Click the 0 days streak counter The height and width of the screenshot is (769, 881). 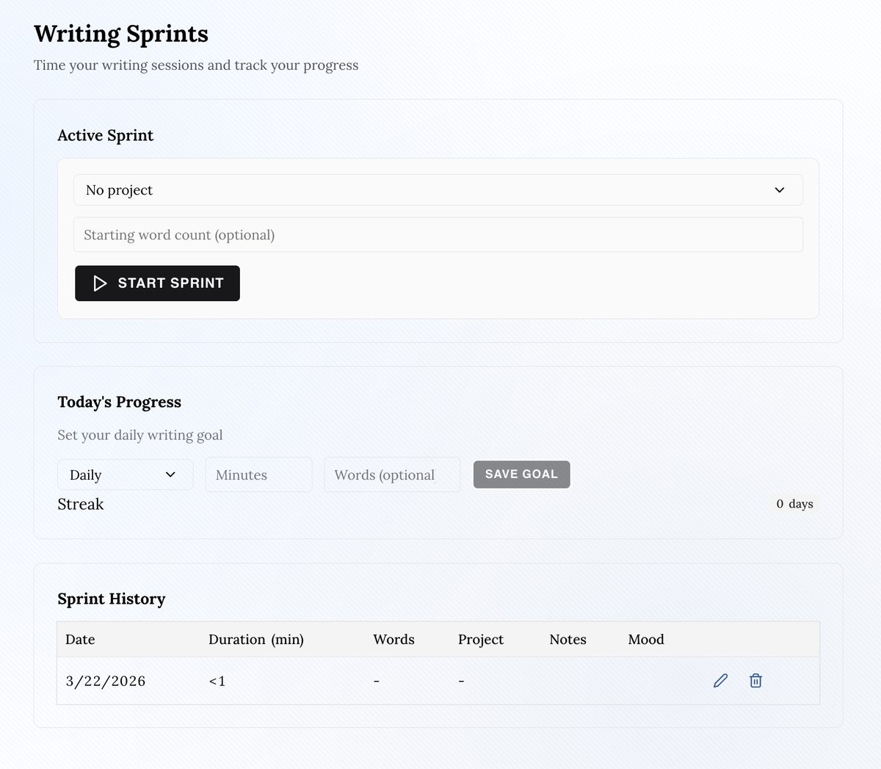tap(794, 504)
